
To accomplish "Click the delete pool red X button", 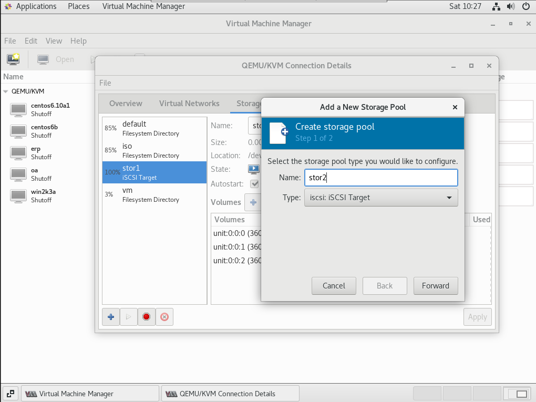I will pos(164,317).
